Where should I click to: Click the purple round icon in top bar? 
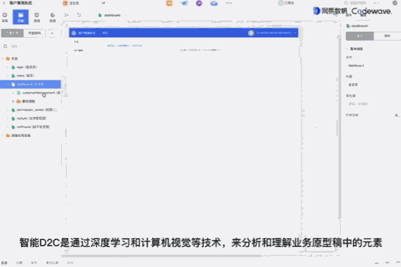click(199, 3)
